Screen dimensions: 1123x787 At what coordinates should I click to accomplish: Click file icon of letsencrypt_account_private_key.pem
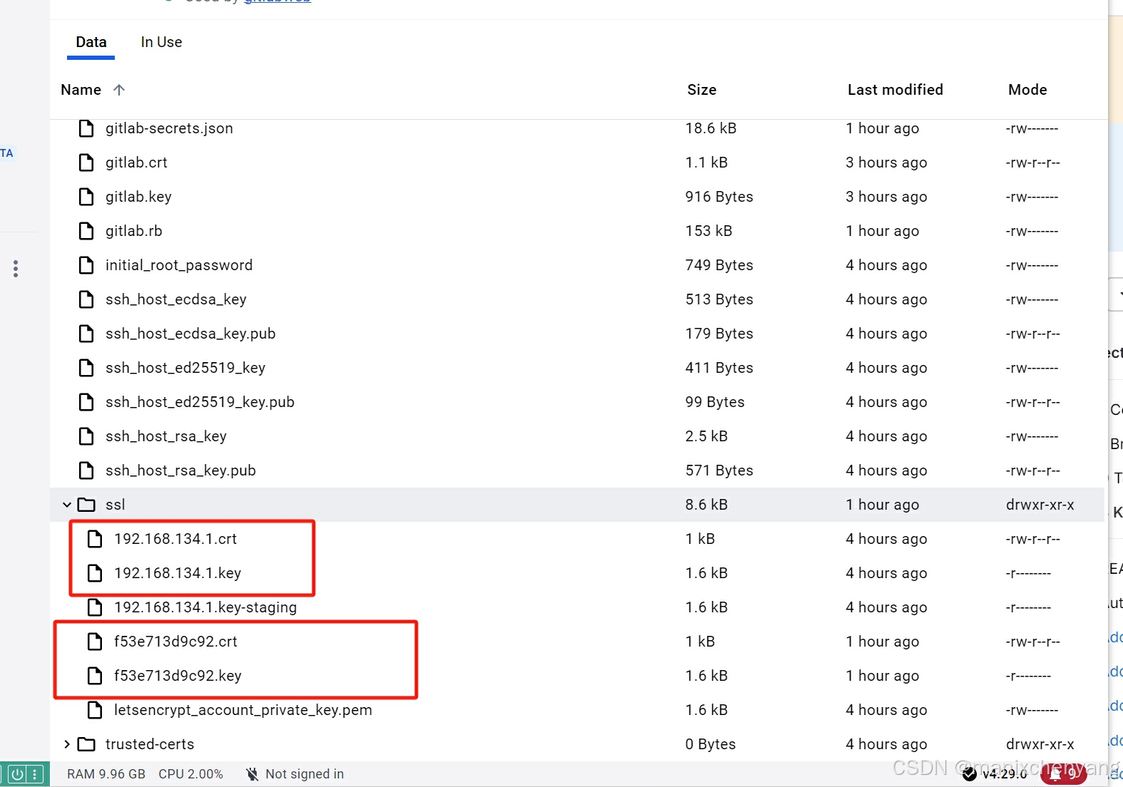tap(95, 710)
